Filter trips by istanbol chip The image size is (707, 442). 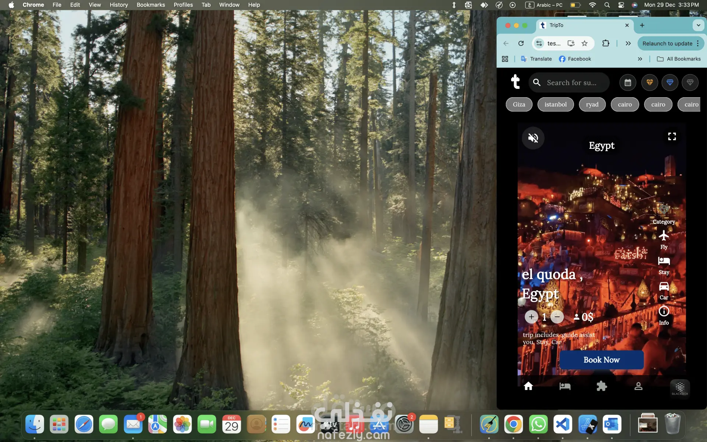(555, 105)
